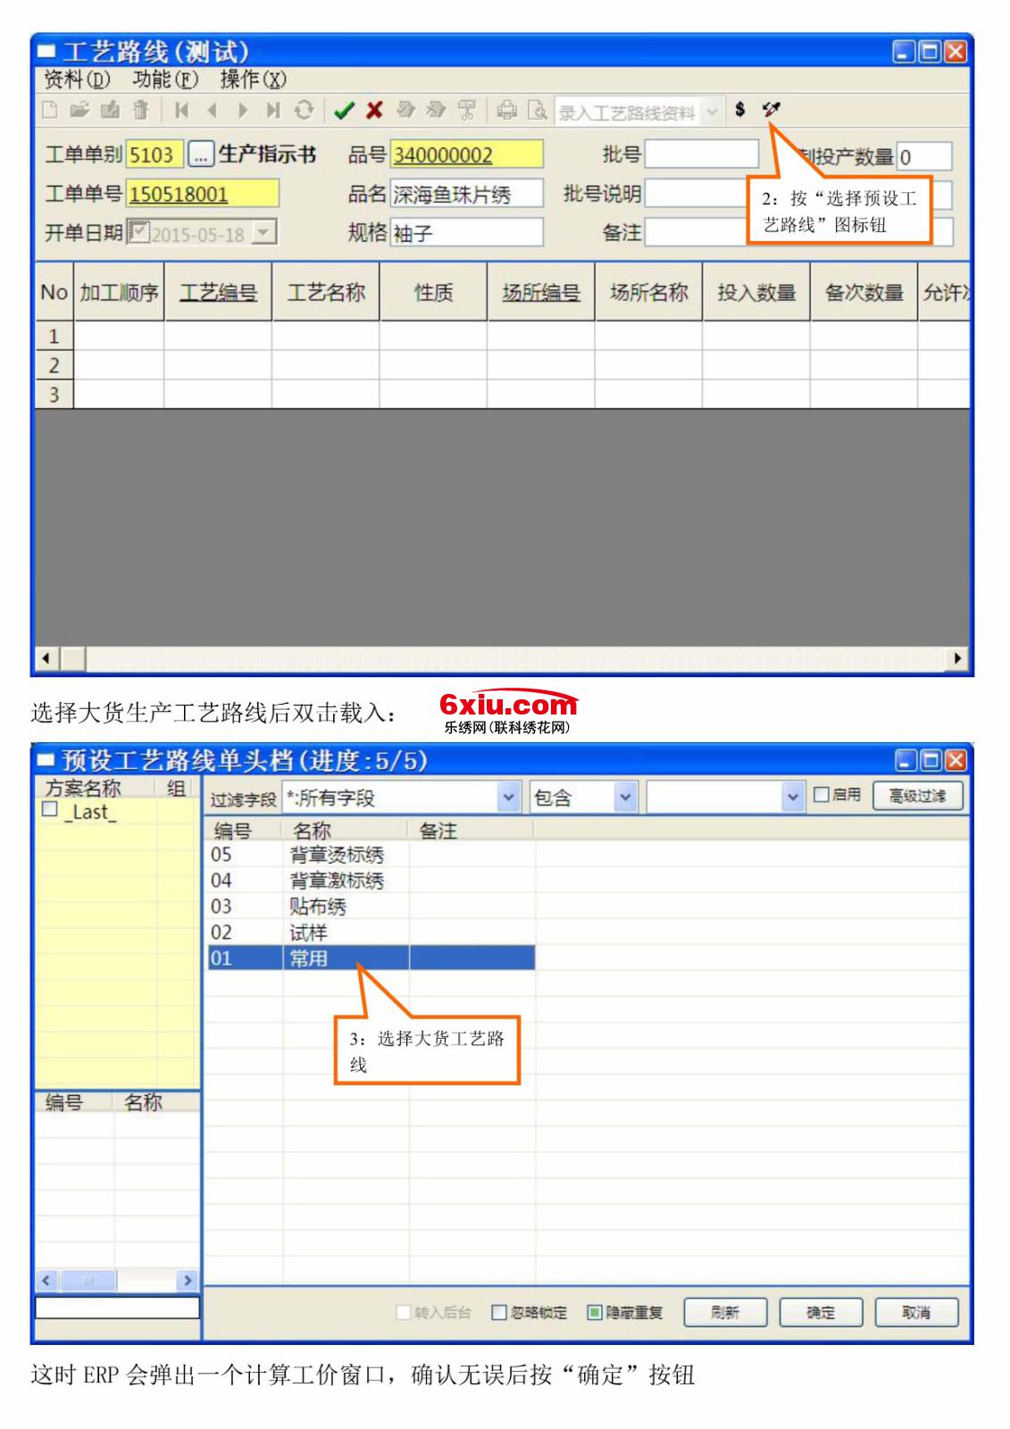Click the refresh arrows toolbar icon
1010x1429 pixels.
click(305, 111)
